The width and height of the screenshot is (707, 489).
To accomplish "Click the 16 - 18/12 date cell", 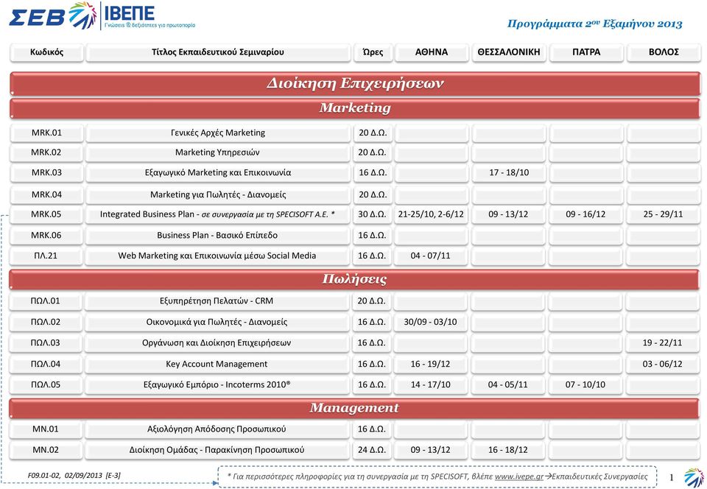I will [x=508, y=450].
